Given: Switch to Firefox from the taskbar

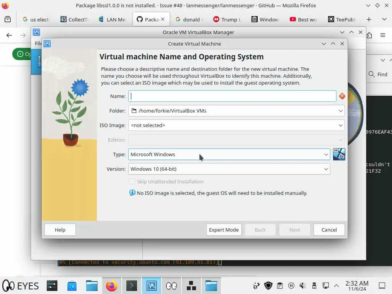Looking at the screenshot, I should click(111, 286).
